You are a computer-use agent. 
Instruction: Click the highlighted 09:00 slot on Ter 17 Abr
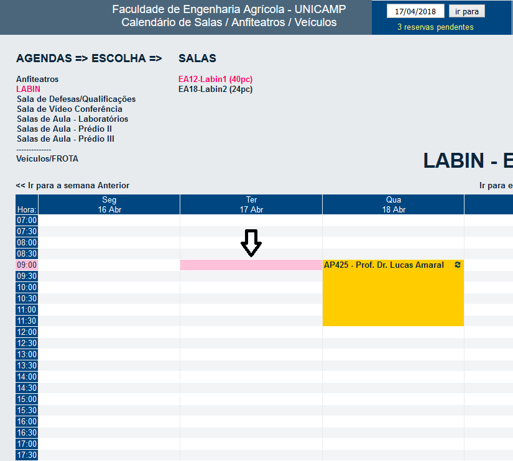click(x=251, y=265)
